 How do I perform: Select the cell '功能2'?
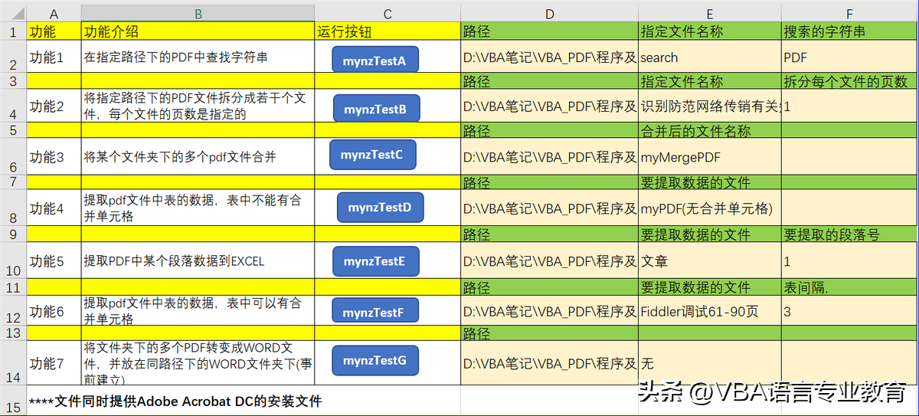click(54, 106)
